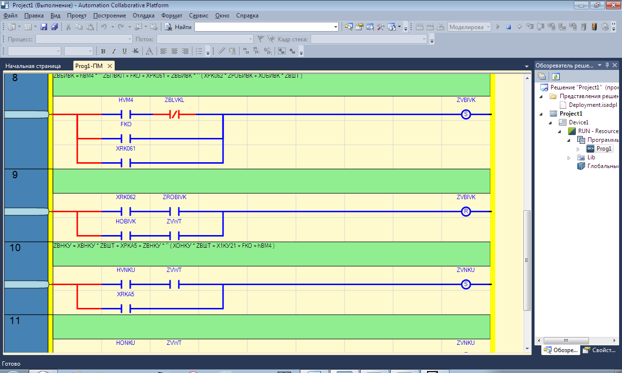Click the step arrow icon after Stop

519,27
